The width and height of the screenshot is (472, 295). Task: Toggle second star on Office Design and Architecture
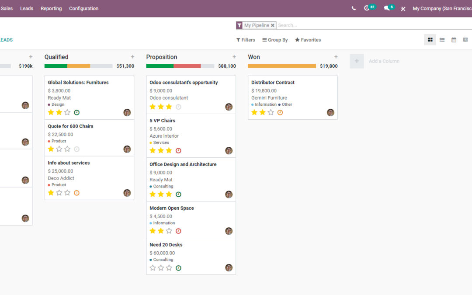click(x=161, y=194)
